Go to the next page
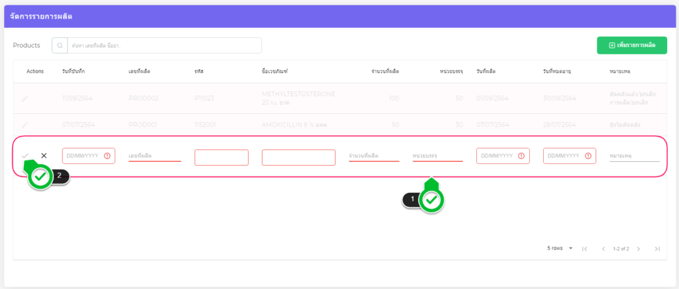Screen dimensions: 679x289 click(x=638, y=249)
